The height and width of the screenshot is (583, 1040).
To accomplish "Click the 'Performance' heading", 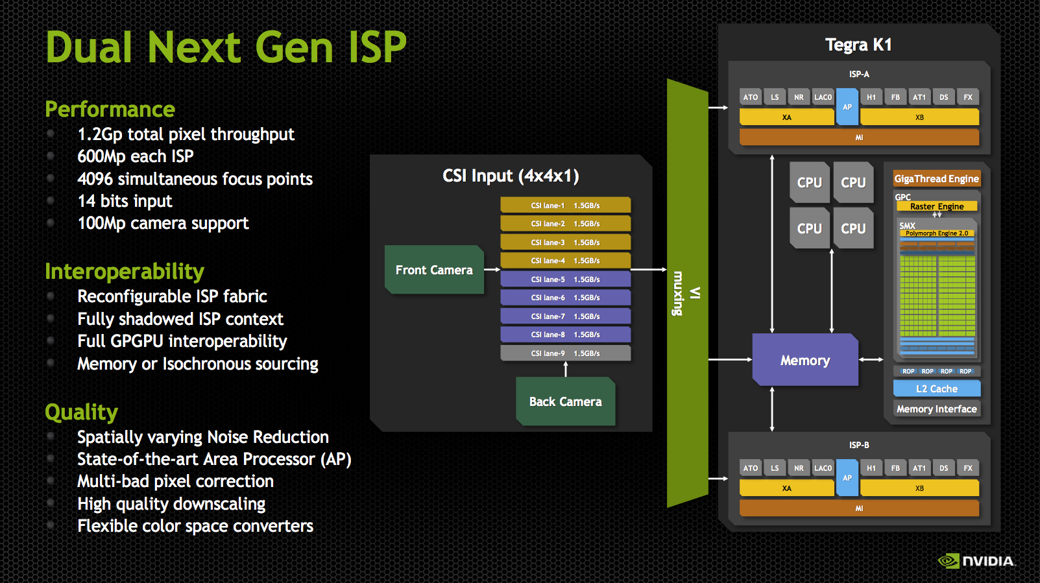I will click(110, 109).
